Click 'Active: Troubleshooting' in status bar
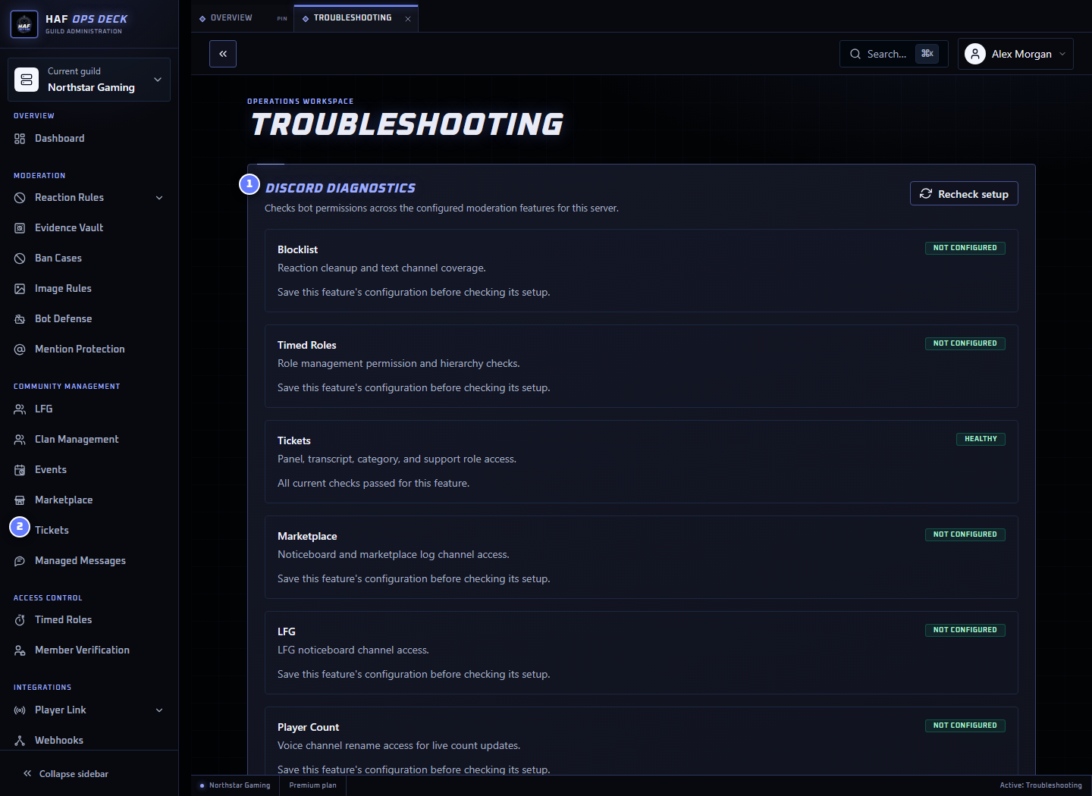The height and width of the screenshot is (796, 1092). (x=1040, y=785)
